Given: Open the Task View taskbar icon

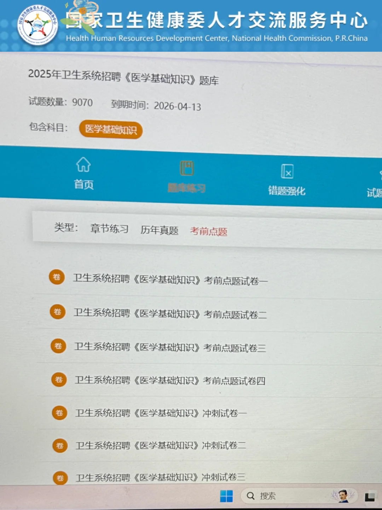Looking at the screenshot, I should 370,497.
